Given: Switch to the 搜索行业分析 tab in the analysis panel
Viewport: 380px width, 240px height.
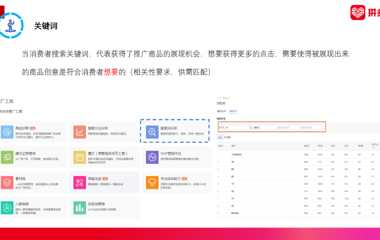Looking at the screenshot, I should (x=221, y=111).
